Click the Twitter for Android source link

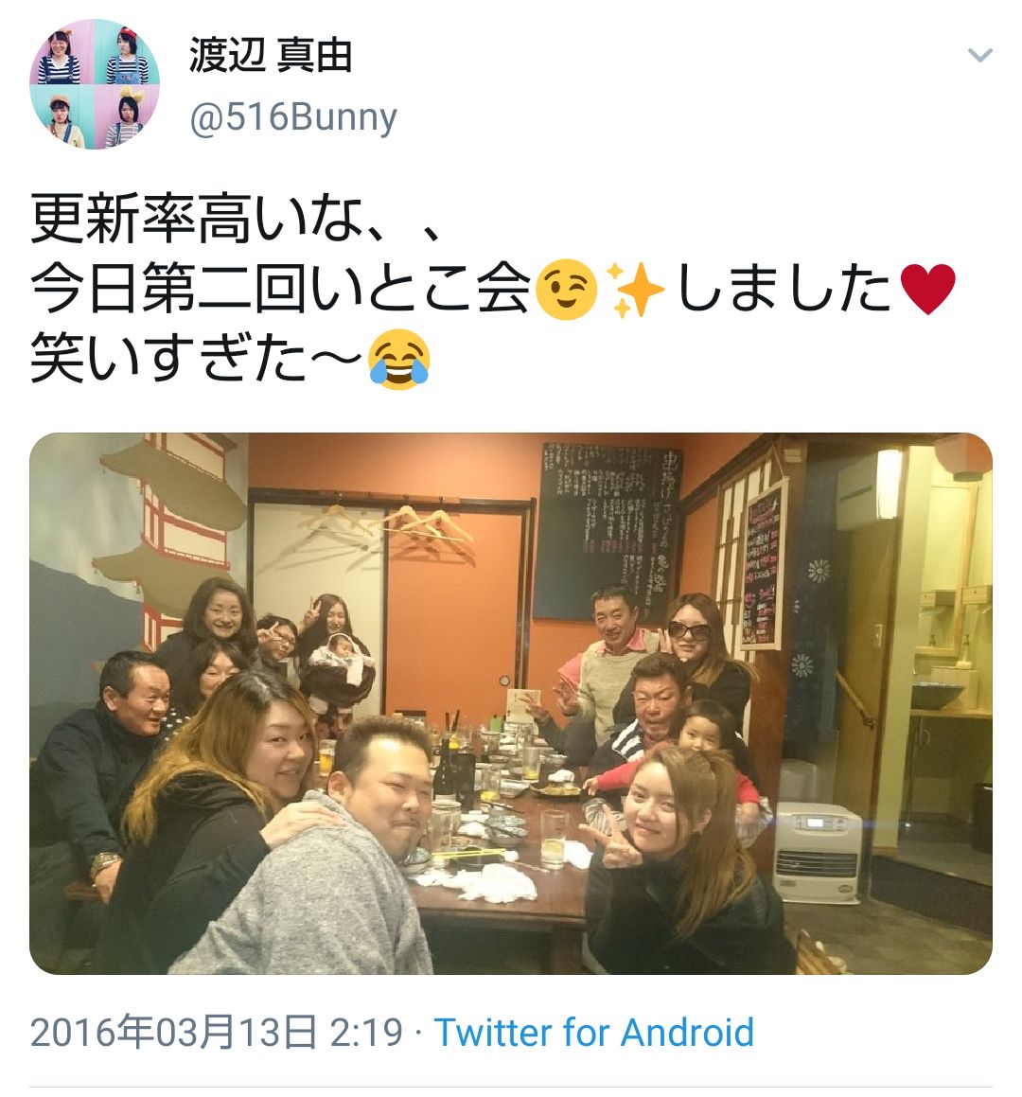594,1033
